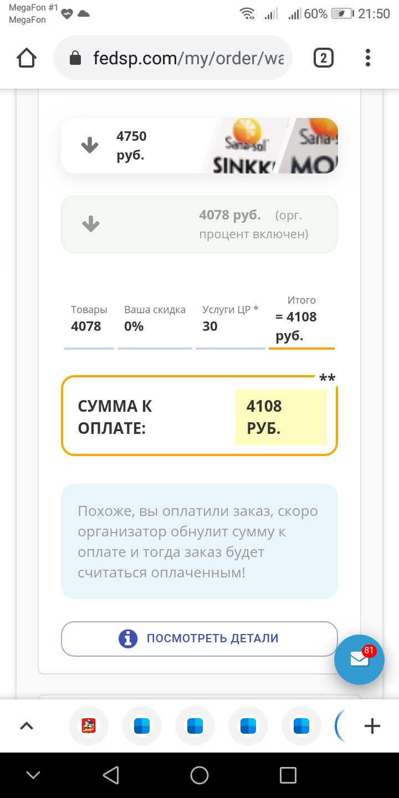Open the browser three-dot menu
399x798 pixels.
(x=368, y=58)
